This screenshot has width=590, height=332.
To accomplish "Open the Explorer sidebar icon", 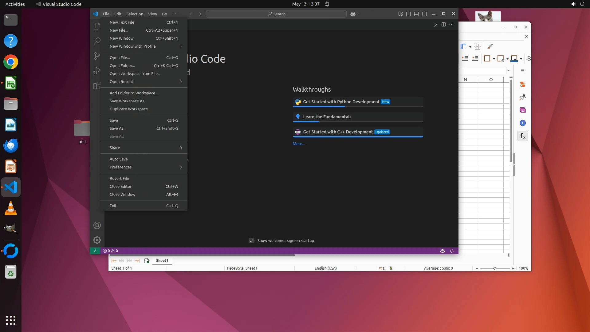I will pyautogui.click(x=97, y=26).
